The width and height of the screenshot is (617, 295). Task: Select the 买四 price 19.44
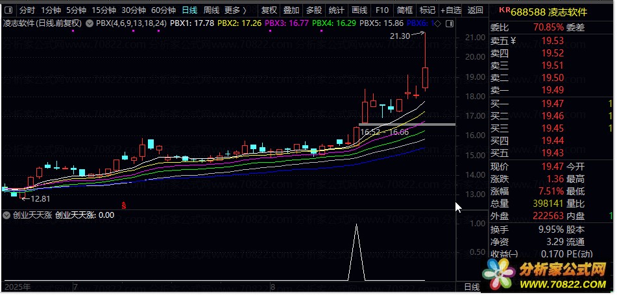(553, 141)
